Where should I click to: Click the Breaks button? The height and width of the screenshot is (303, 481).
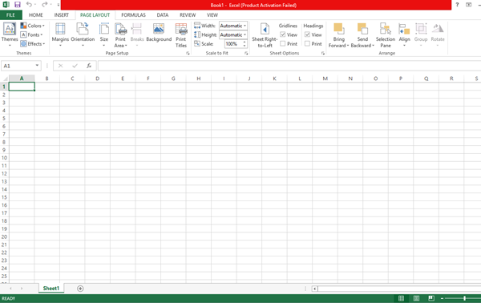click(x=137, y=34)
